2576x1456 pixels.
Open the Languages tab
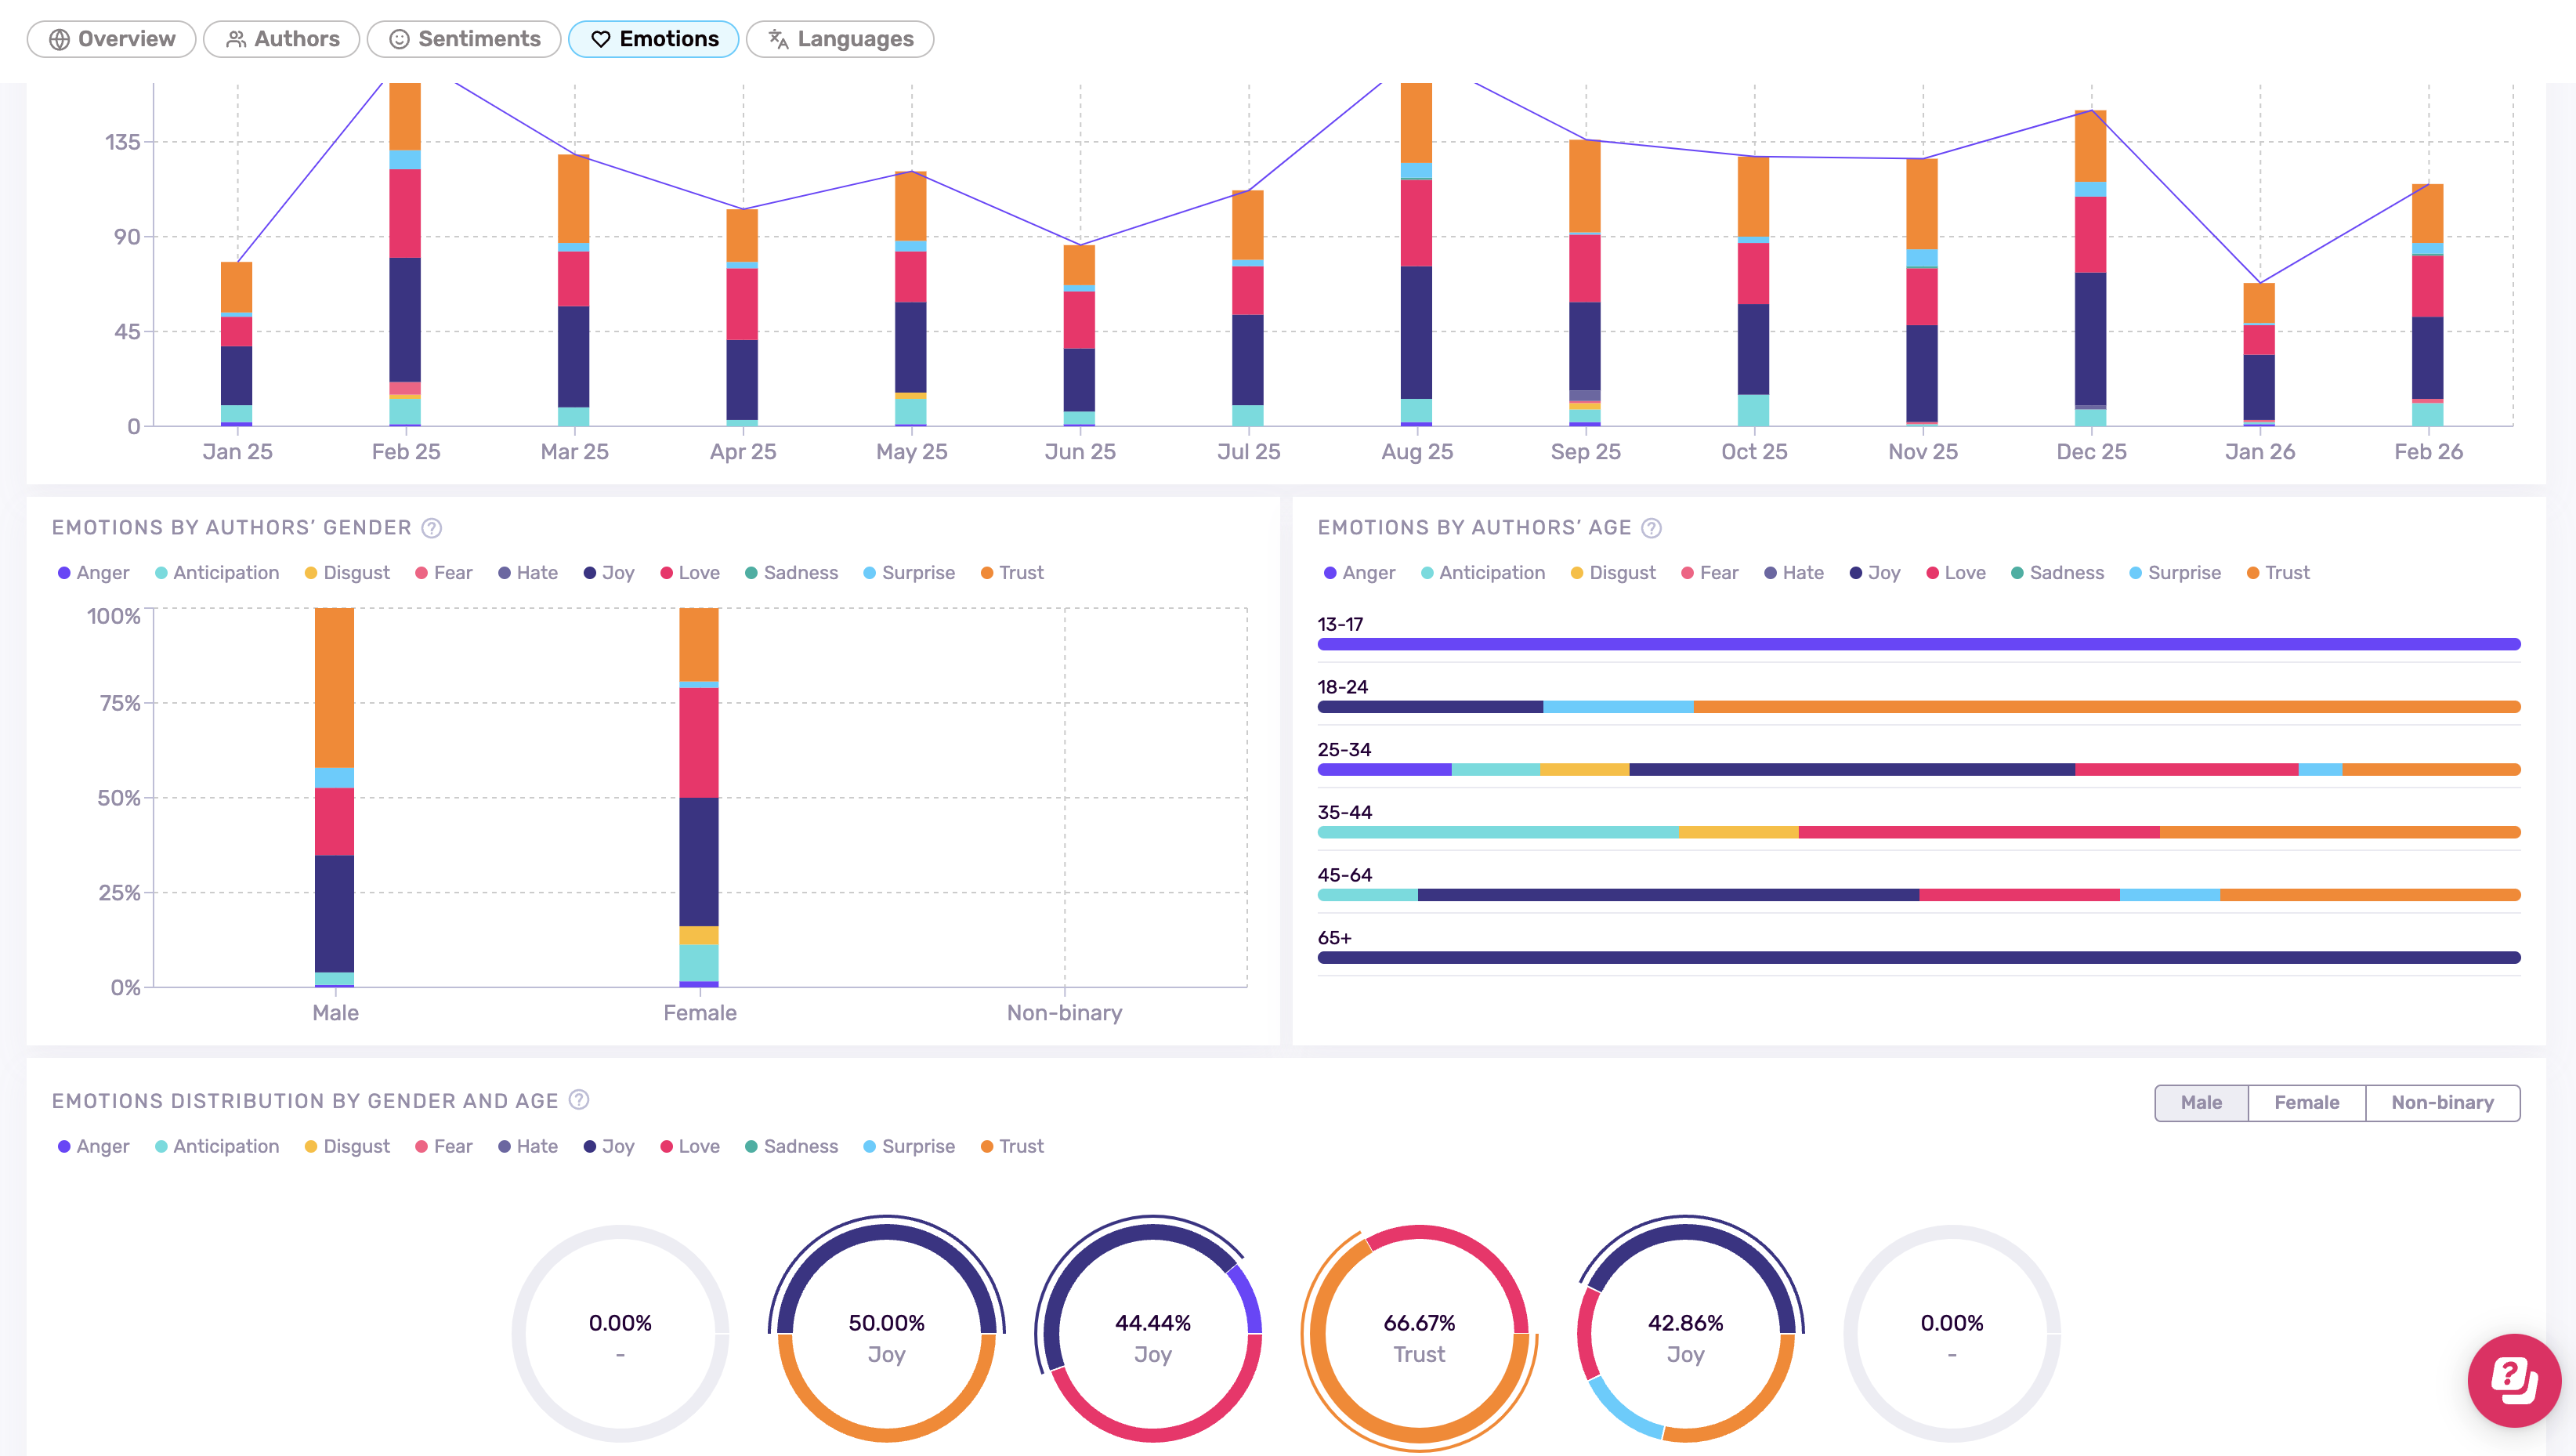pos(840,39)
